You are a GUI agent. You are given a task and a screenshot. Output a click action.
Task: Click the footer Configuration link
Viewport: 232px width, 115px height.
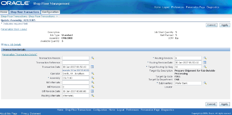100,110
